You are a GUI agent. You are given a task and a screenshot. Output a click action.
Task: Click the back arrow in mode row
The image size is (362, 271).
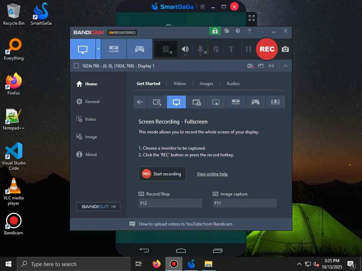pyautogui.click(x=140, y=102)
